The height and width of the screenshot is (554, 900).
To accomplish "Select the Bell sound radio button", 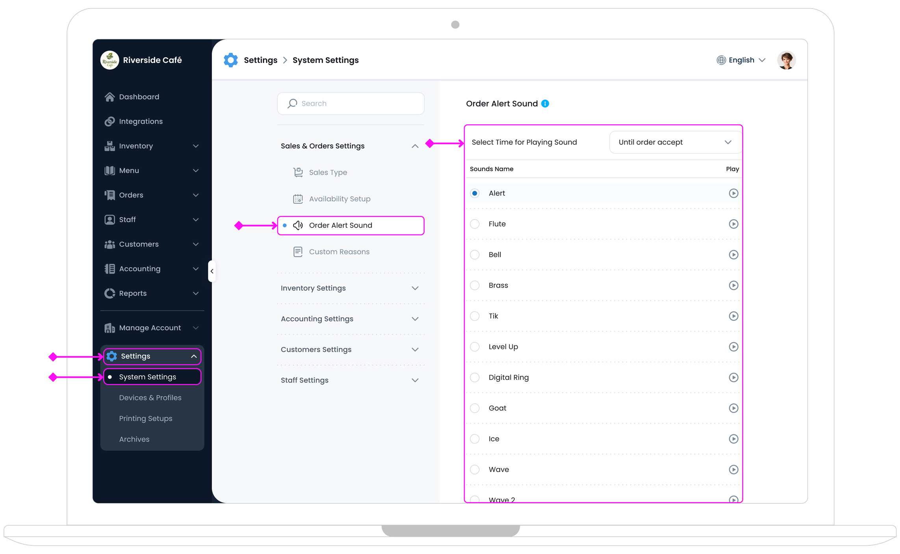I will tap(475, 255).
